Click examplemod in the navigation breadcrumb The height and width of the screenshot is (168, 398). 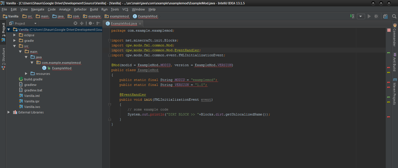coord(117,16)
